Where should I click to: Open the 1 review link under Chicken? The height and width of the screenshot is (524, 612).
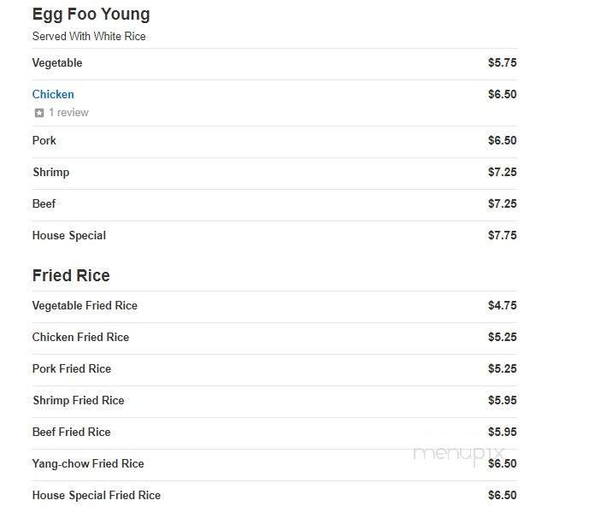tap(68, 113)
